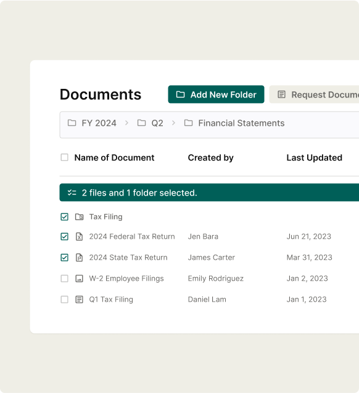Click creator name Daniel Lam

tap(207, 299)
